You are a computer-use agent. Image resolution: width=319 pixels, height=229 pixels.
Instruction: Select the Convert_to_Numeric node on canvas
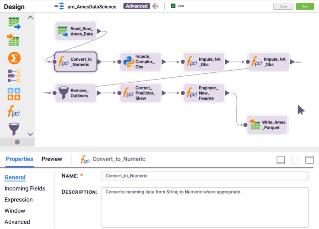(76, 62)
